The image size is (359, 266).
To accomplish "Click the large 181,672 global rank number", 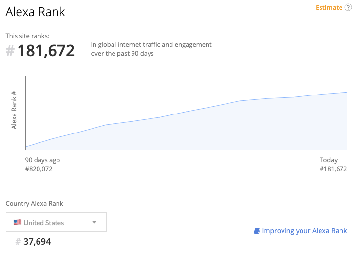I will pos(46,51).
